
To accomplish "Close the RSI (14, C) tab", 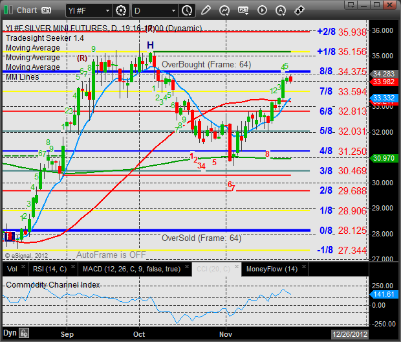I will pos(73,266).
